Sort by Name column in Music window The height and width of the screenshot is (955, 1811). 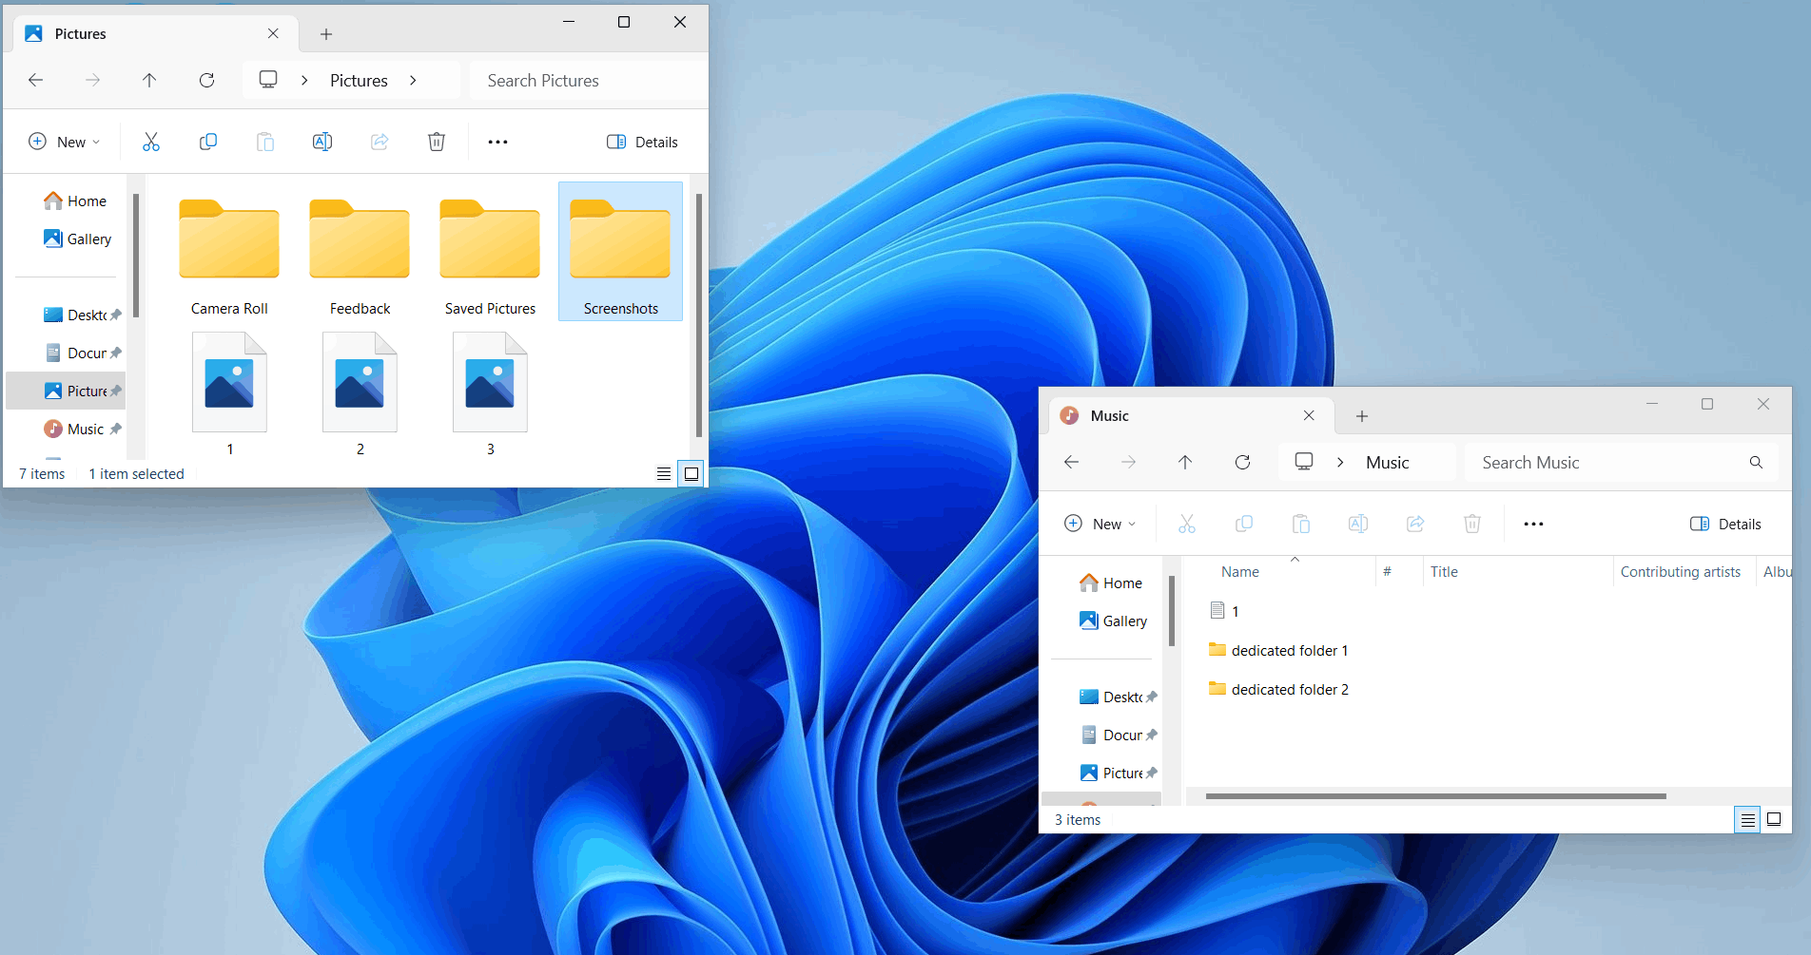[1240, 571]
